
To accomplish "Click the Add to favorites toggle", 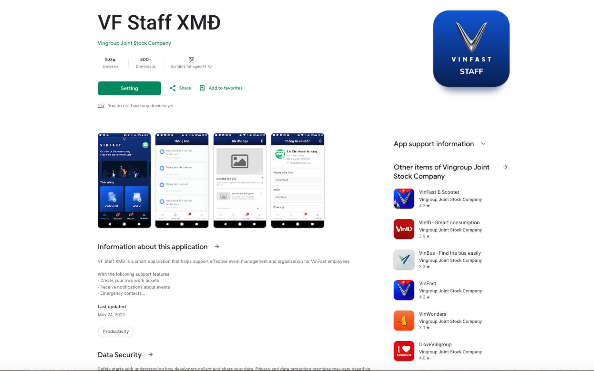I will 221,88.
